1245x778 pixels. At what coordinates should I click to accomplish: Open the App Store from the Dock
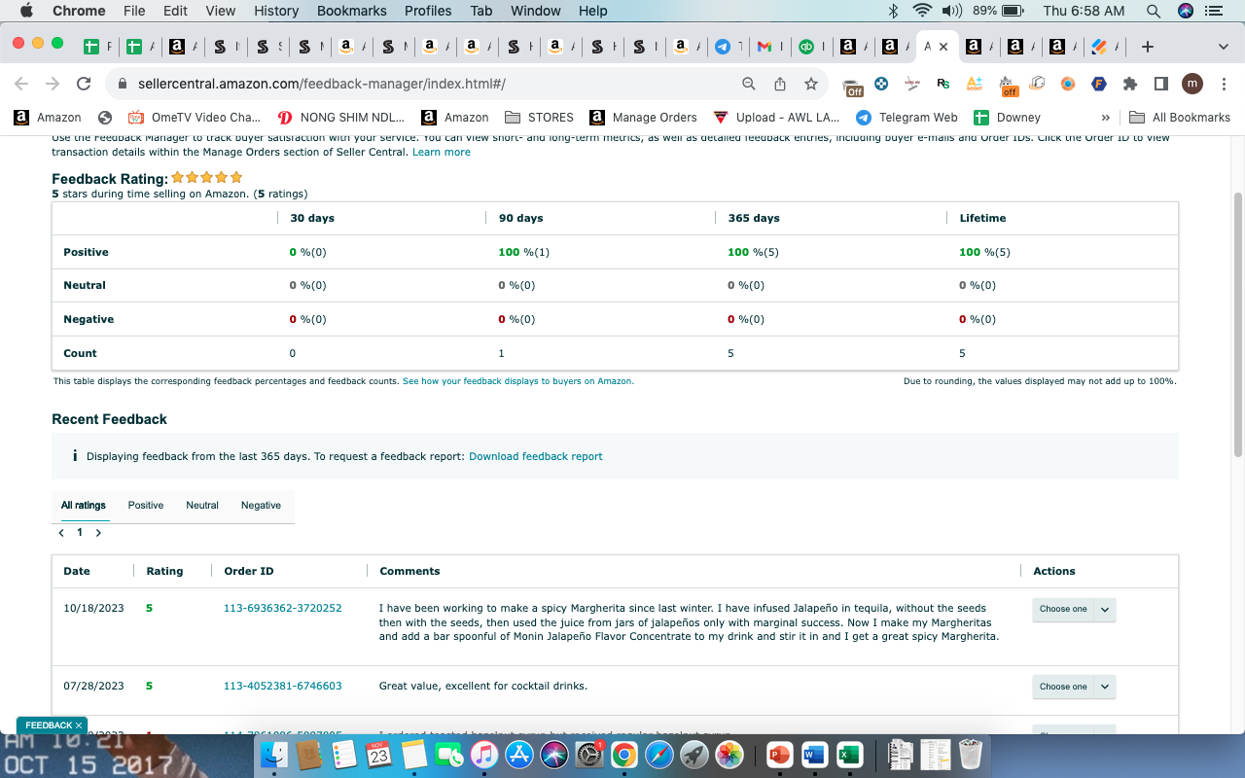coord(519,754)
